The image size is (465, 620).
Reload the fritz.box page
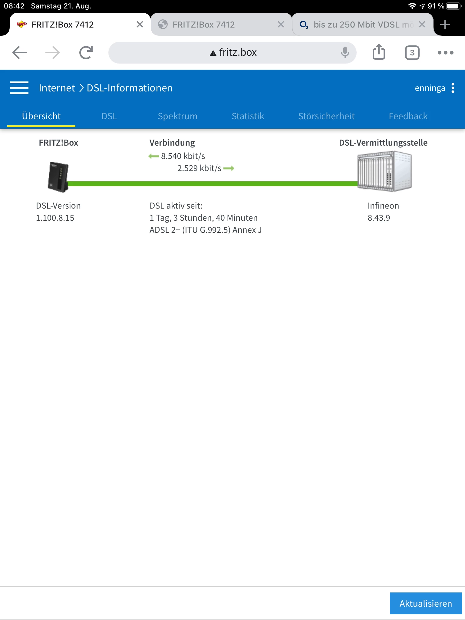point(86,53)
